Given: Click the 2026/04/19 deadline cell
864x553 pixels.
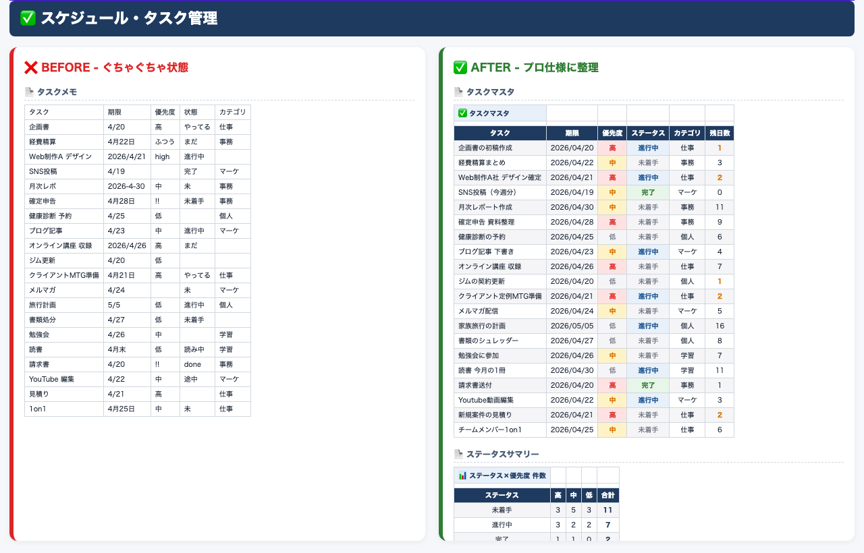Looking at the screenshot, I should coord(572,192).
